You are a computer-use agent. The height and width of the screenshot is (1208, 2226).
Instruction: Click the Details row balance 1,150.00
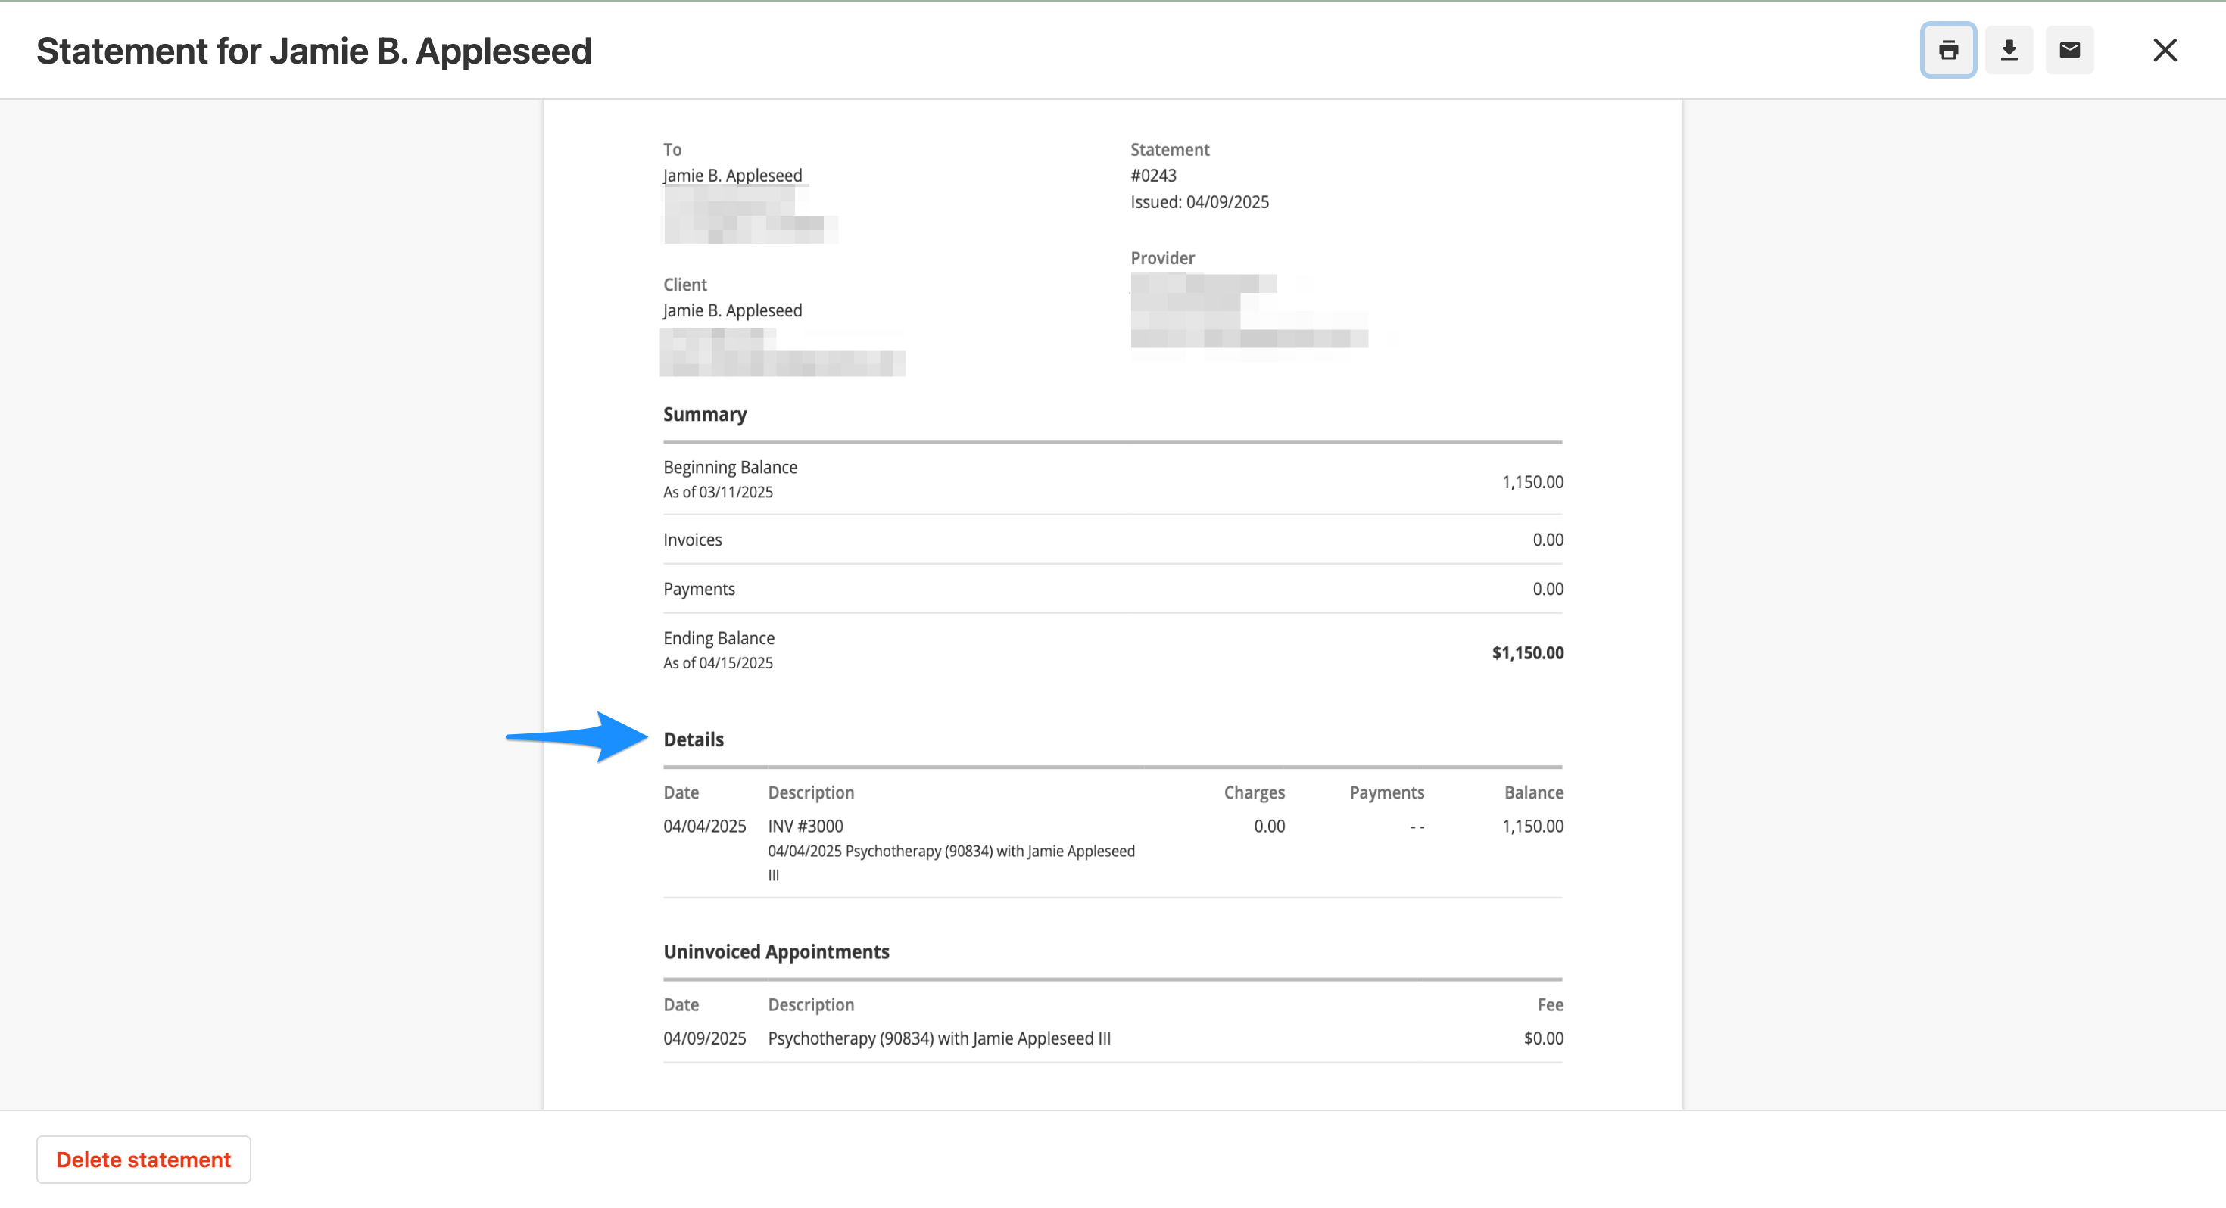point(1532,826)
